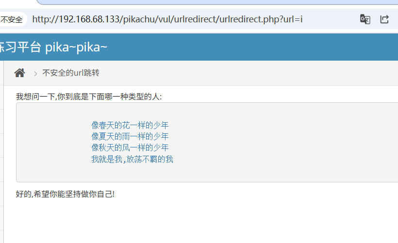Image resolution: width=398 pixels, height=243 pixels.
Task: Open link 我就是我,放荡不羁的我
Action: pyautogui.click(x=132, y=159)
